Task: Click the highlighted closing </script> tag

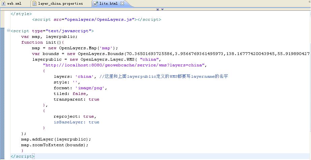Action: coord(23,156)
